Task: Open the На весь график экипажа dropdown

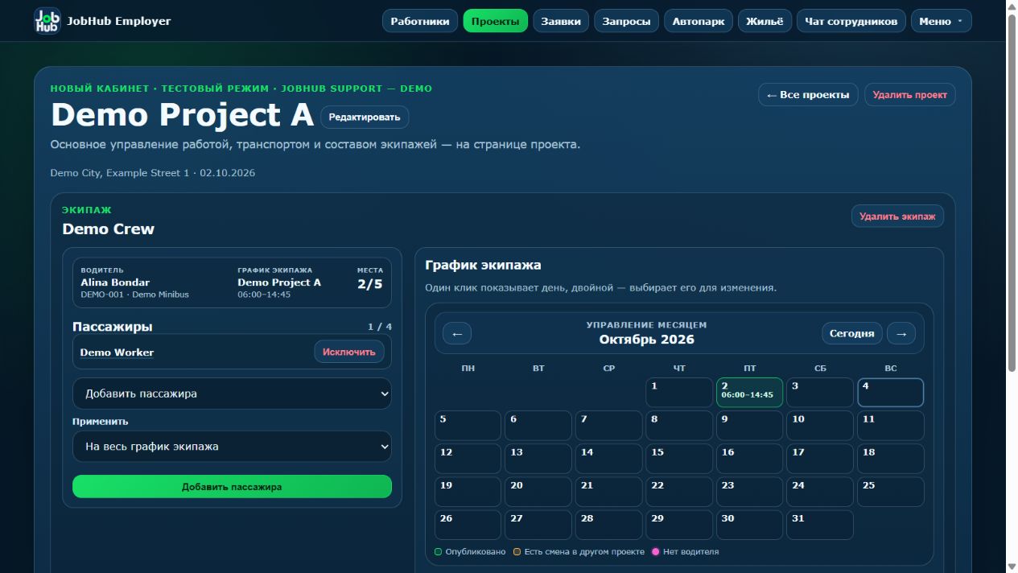Action: (x=232, y=447)
